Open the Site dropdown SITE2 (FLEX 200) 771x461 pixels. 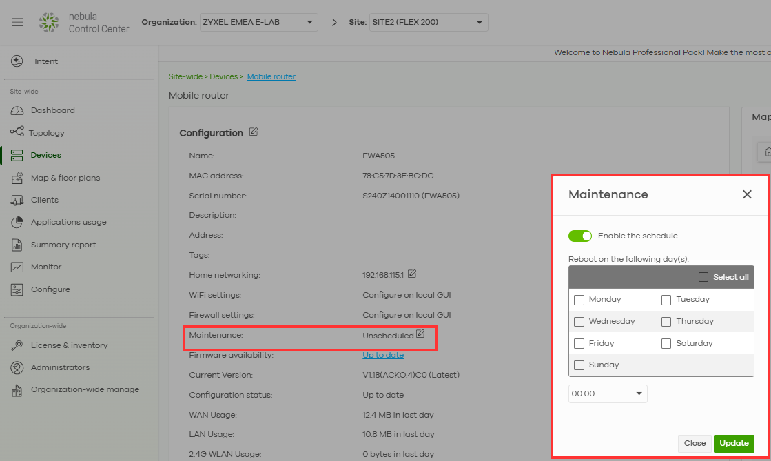tap(429, 22)
